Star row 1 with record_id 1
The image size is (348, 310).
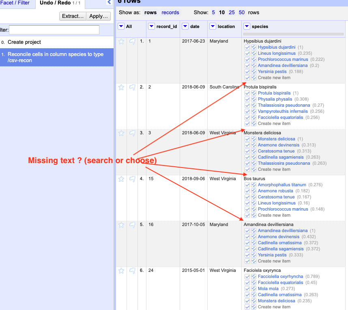coord(121,41)
